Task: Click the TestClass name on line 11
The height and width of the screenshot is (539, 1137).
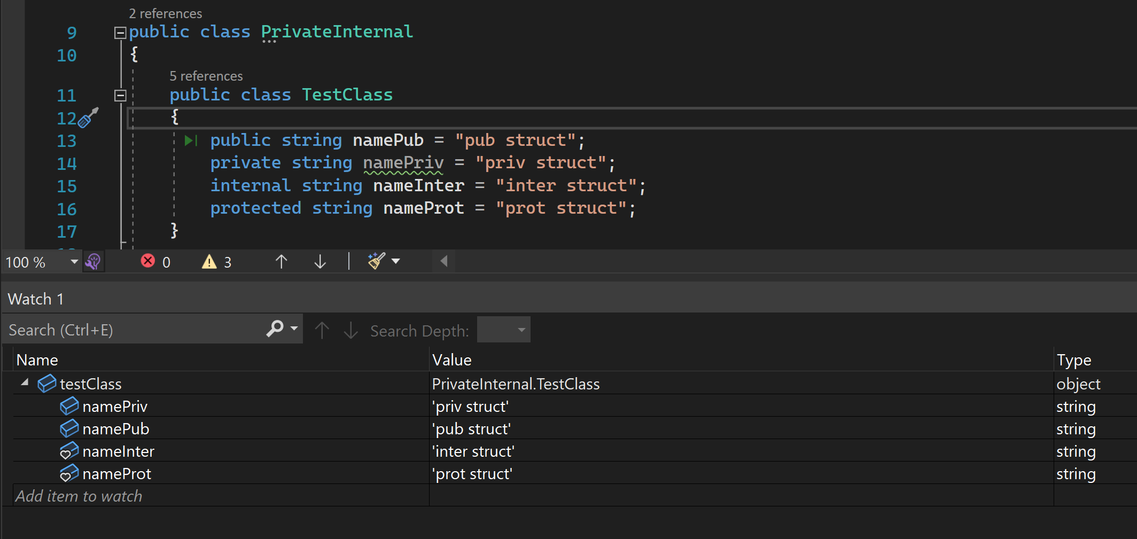Action: point(347,95)
